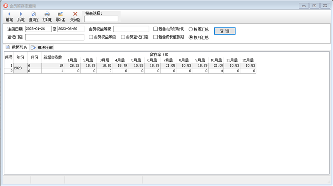Select 按月汇总 radio button

[x=191, y=37]
